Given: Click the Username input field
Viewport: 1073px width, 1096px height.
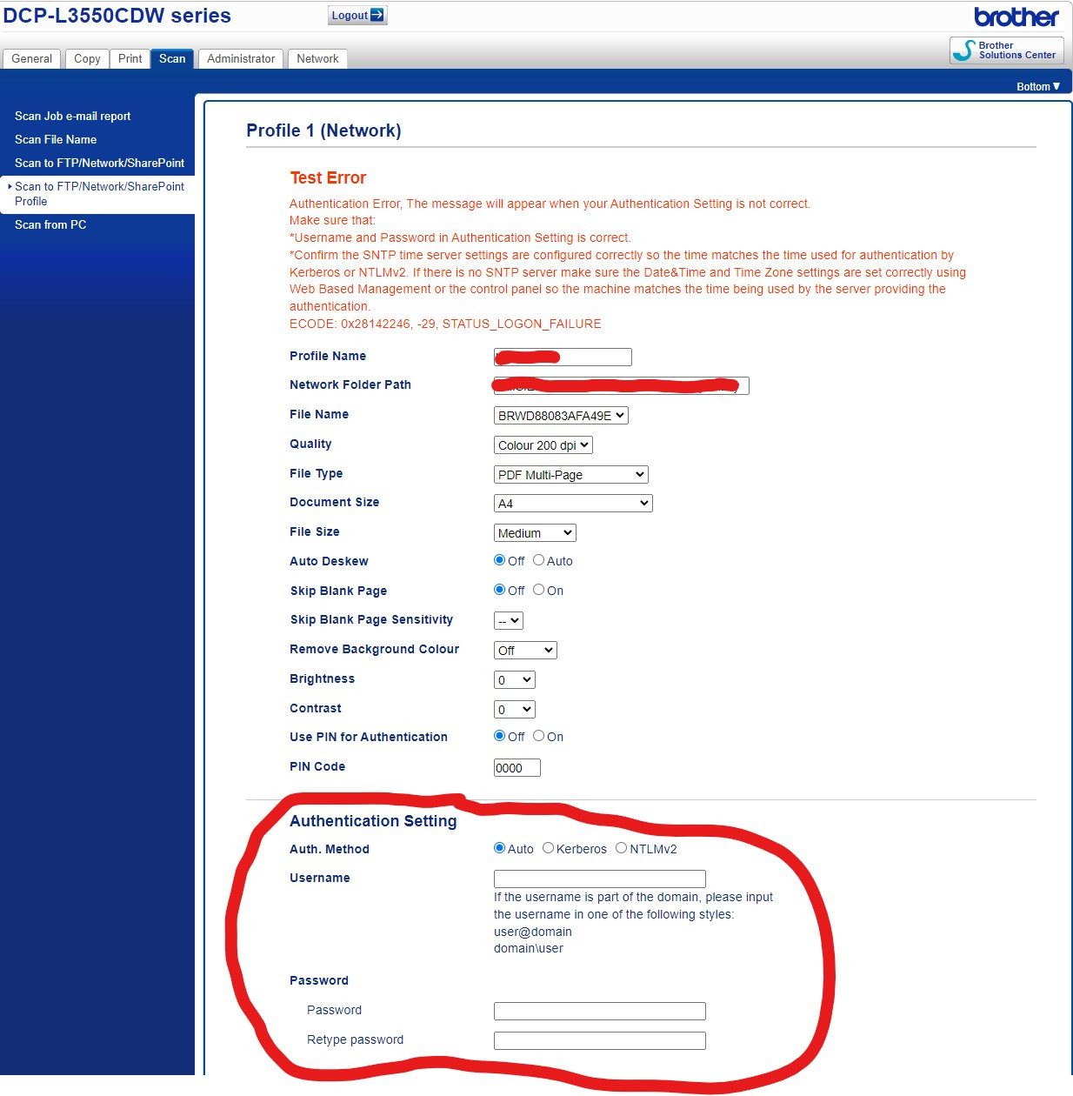Looking at the screenshot, I should (599, 879).
